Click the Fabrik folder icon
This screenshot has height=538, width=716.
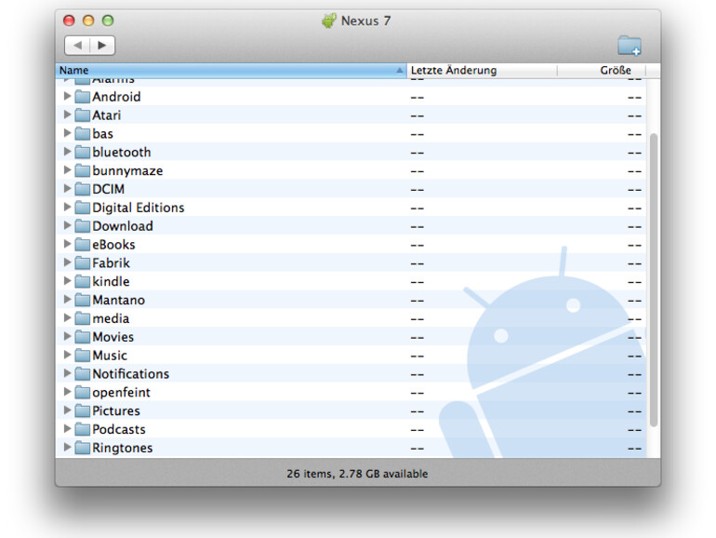coord(82,263)
